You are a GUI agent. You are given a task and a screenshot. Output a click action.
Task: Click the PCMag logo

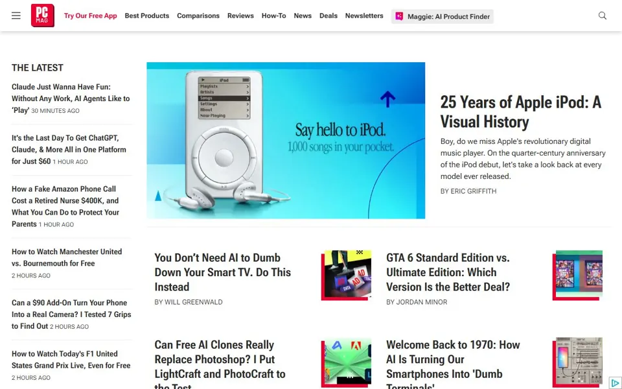click(x=43, y=16)
